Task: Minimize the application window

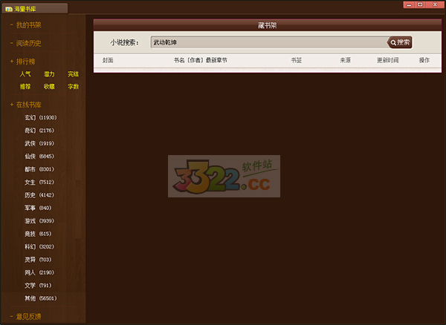Action: click(409, 4)
